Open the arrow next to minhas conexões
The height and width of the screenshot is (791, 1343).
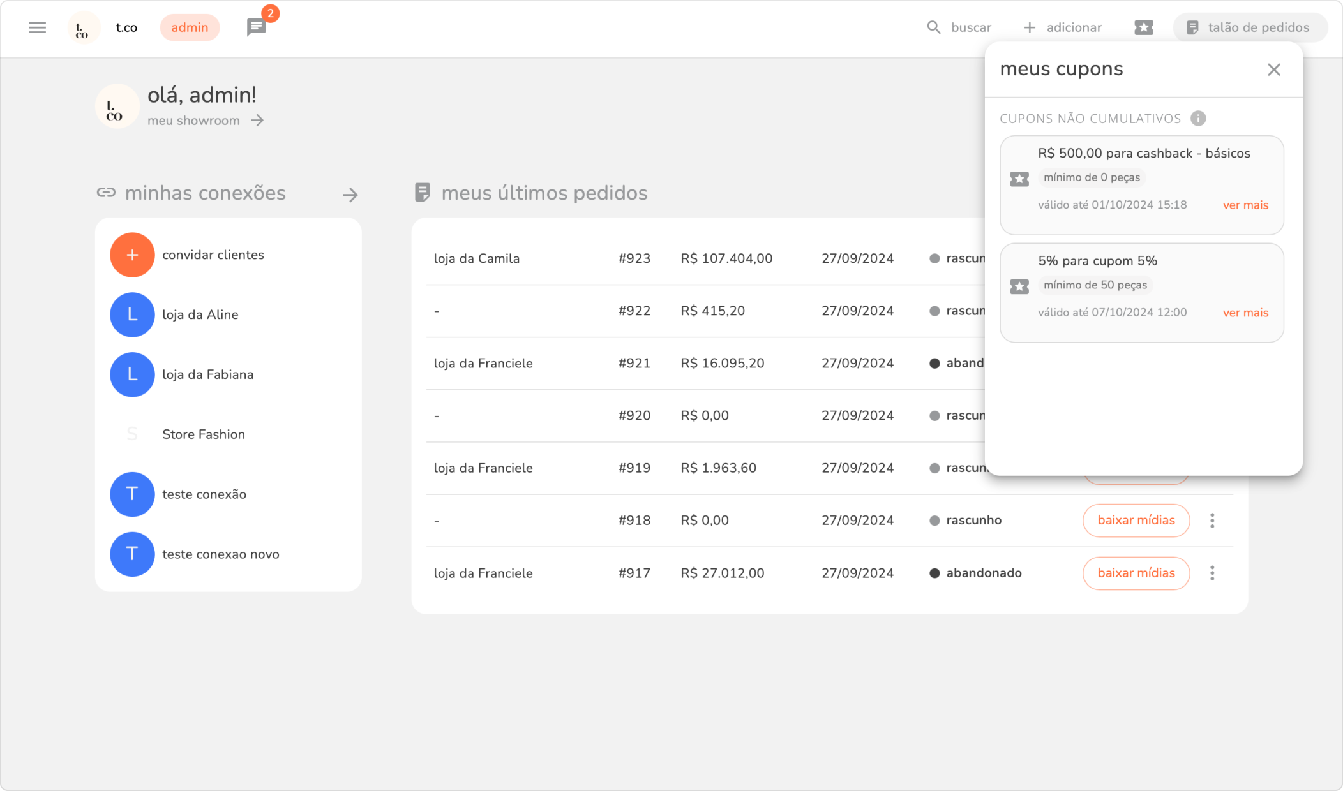(350, 195)
